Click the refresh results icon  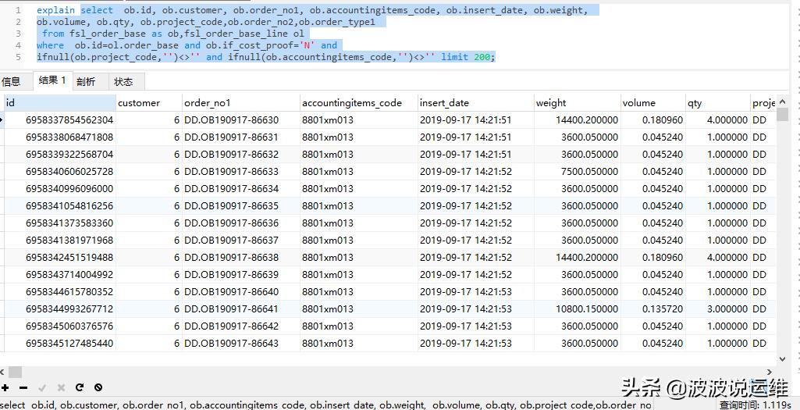80,387
